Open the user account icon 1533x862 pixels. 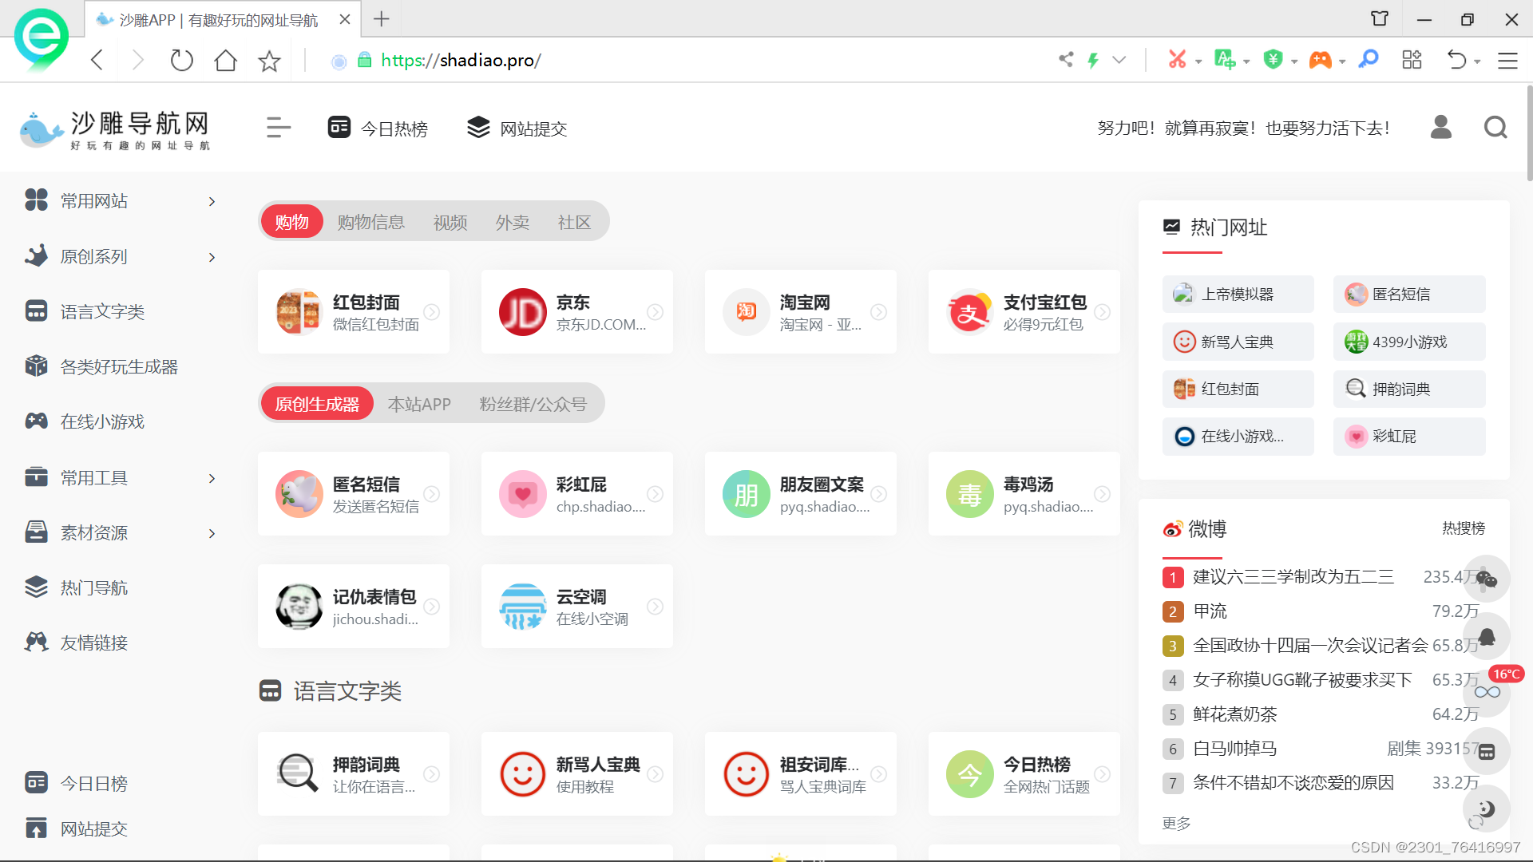click(1440, 128)
